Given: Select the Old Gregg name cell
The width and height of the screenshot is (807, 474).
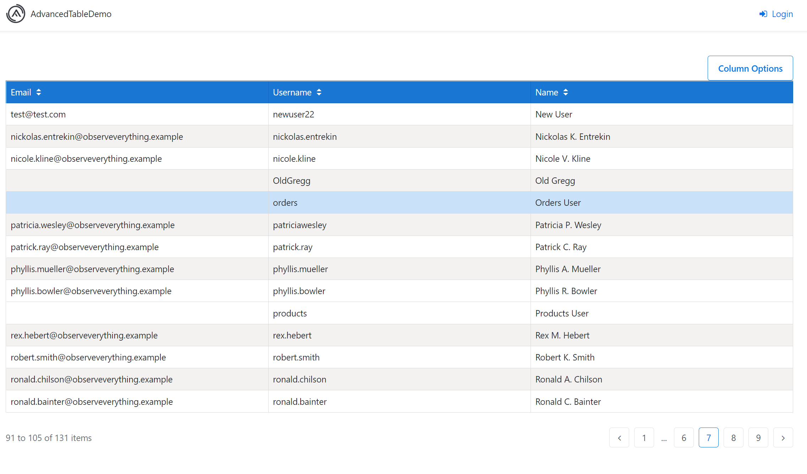Looking at the screenshot, I should (x=661, y=181).
